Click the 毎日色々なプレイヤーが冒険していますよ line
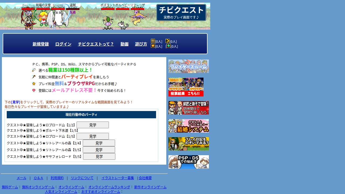 pos(37,107)
